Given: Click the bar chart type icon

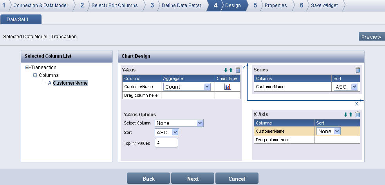Looking at the screenshot, I should click(x=228, y=87).
